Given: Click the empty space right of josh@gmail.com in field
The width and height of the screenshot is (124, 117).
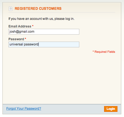Looking at the screenshot, I should (56, 32).
